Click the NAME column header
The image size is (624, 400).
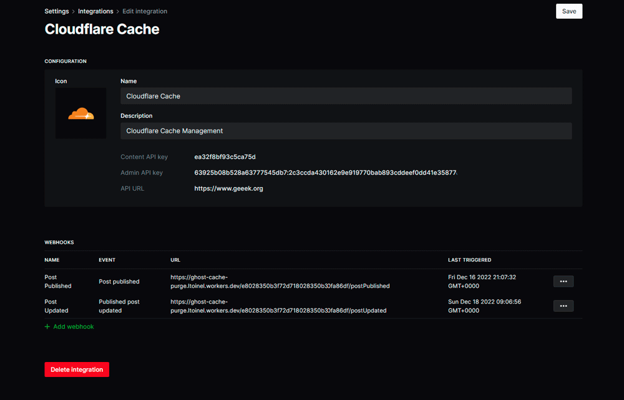[x=52, y=260]
